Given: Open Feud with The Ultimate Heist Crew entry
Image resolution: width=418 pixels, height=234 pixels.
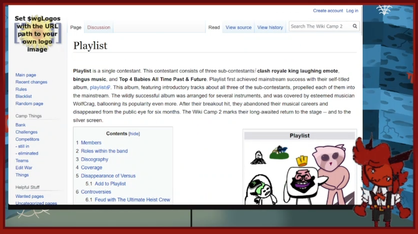Looking at the screenshot, I should coord(132,200).
